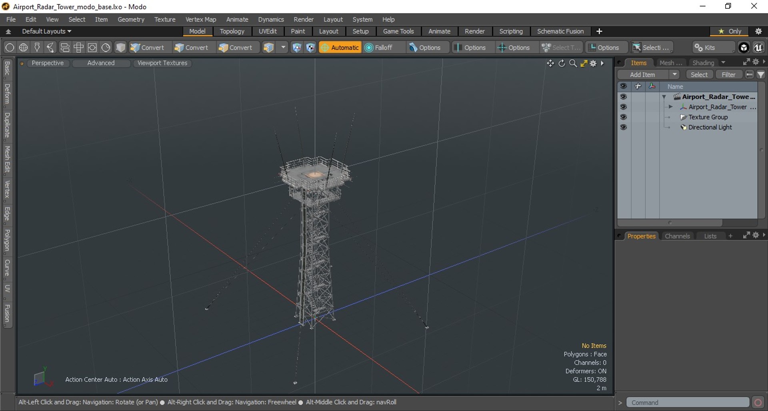The width and height of the screenshot is (768, 411).
Task: Open the Geometry menu
Action: click(x=131, y=19)
